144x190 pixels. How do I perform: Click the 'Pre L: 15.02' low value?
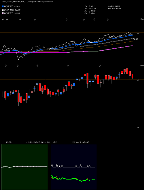click(90, 11)
